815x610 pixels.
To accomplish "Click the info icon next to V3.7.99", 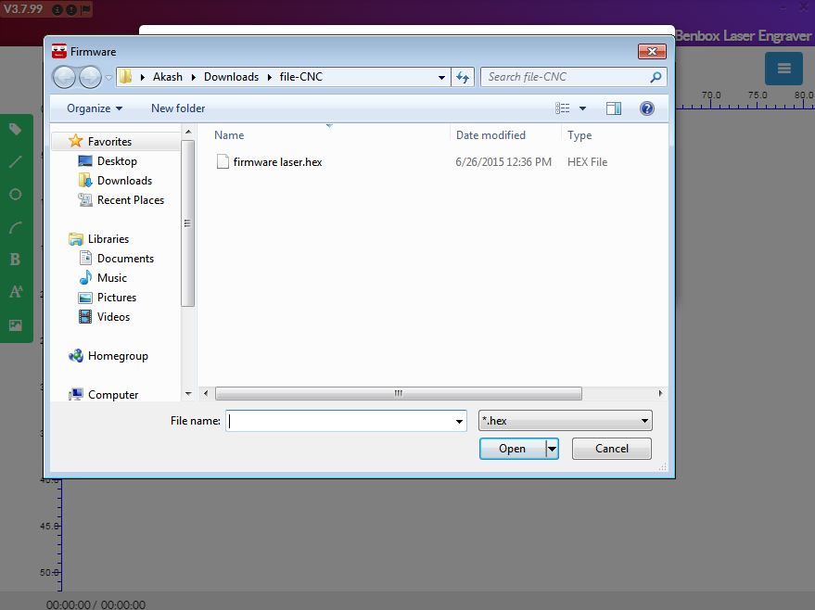I will point(57,9).
